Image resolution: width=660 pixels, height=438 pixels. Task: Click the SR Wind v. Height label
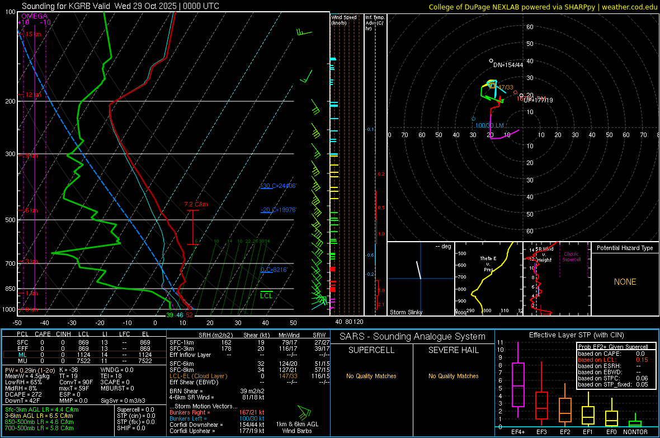click(544, 255)
